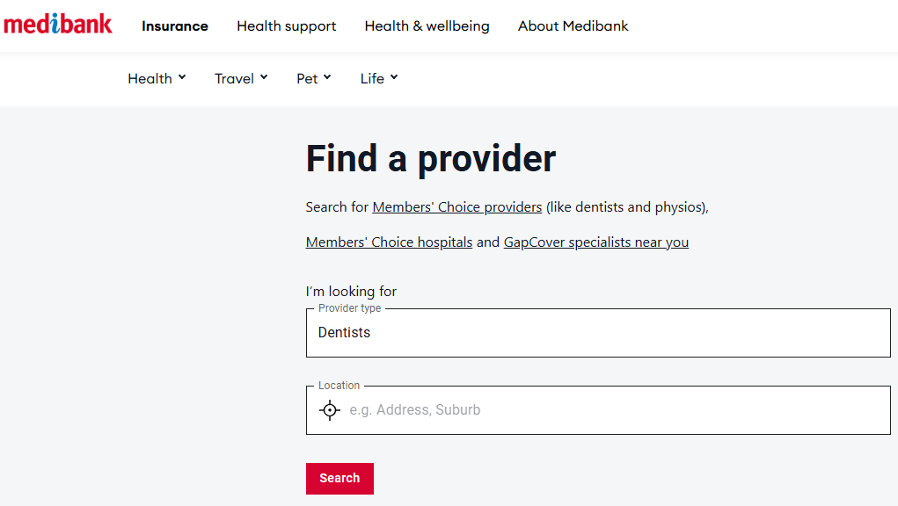
Task: Open the About Medibank menu
Action: click(573, 25)
